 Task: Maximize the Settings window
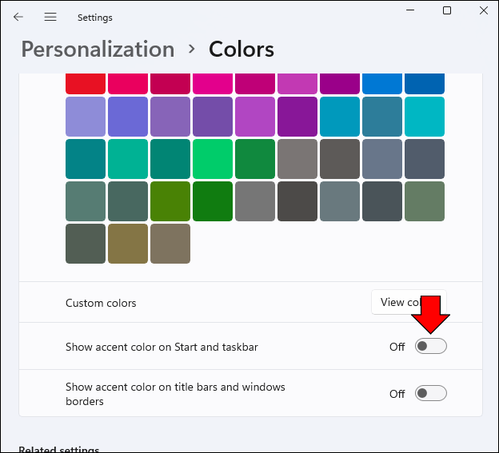[x=447, y=10]
